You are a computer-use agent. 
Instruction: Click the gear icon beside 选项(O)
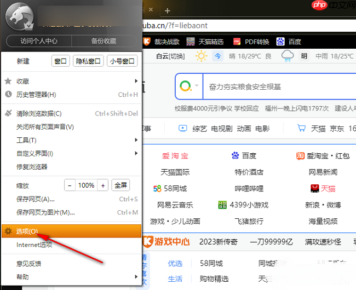(x=8, y=231)
